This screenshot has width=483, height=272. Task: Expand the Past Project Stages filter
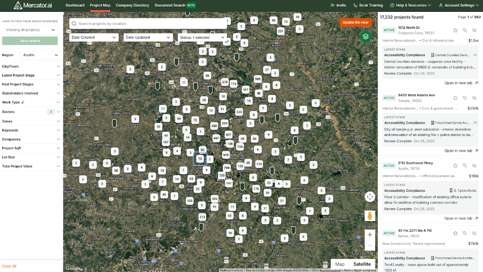click(x=31, y=84)
